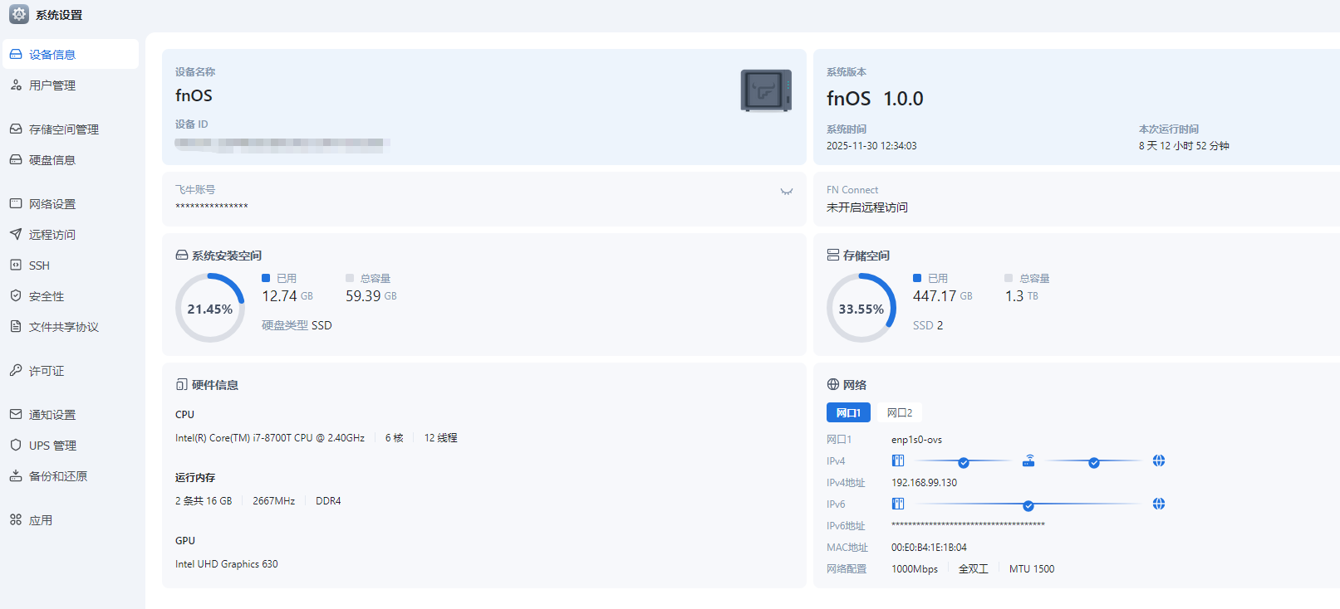
Task: Click the used system space 12.74 GB
Action: (x=287, y=296)
